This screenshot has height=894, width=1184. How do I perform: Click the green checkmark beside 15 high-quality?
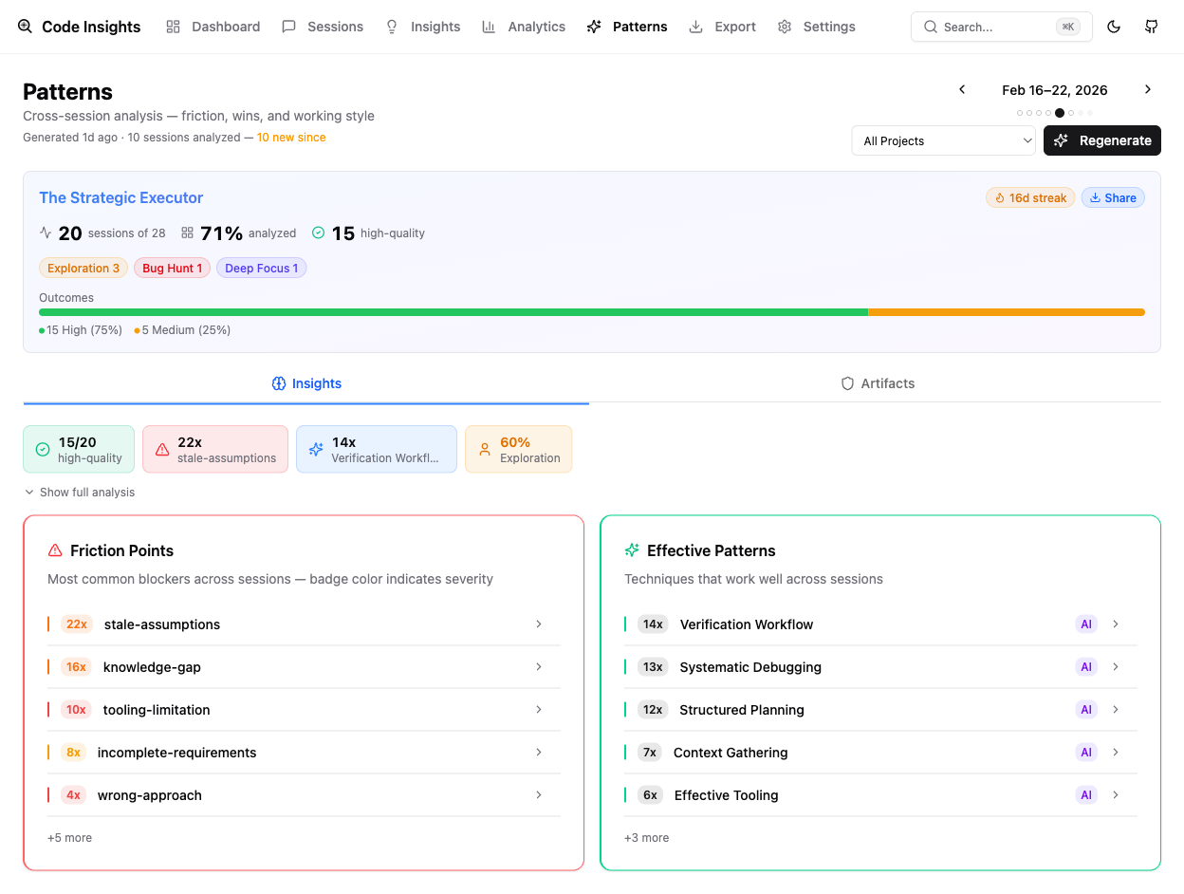coord(319,233)
